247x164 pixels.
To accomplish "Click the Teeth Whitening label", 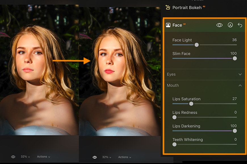I will [x=188, y=140].
